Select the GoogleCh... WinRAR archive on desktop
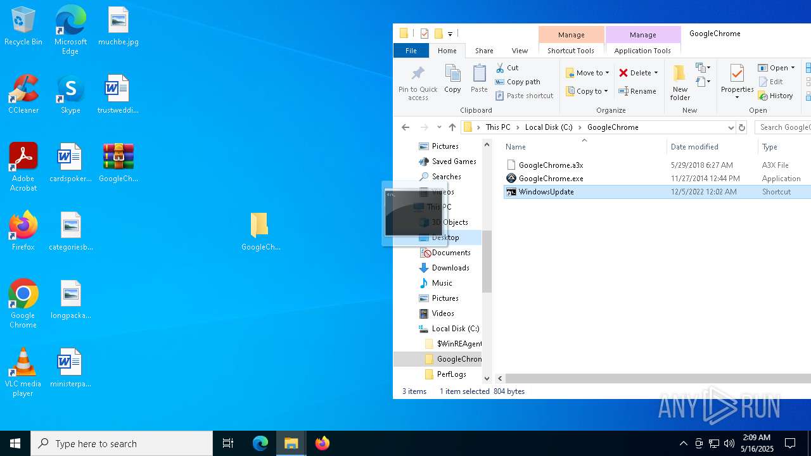 click(118, 163)
